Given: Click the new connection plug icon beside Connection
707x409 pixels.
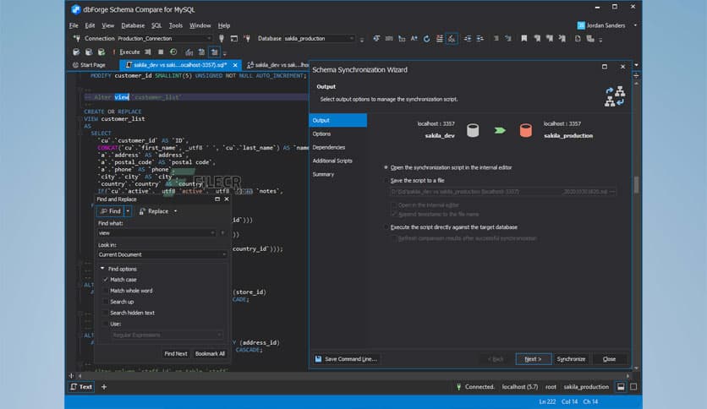Looking at the screenshot, I should point(77,38).
